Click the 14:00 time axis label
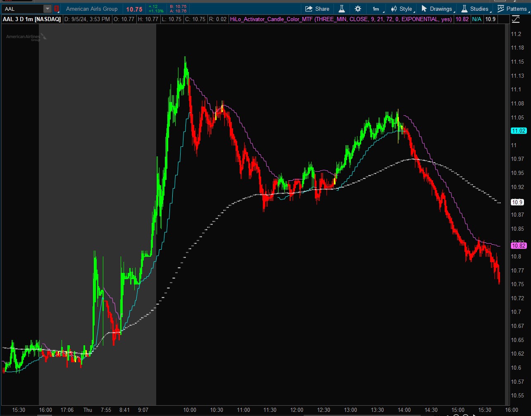Viewport: 531px width, 416px height. click(404, 410)
